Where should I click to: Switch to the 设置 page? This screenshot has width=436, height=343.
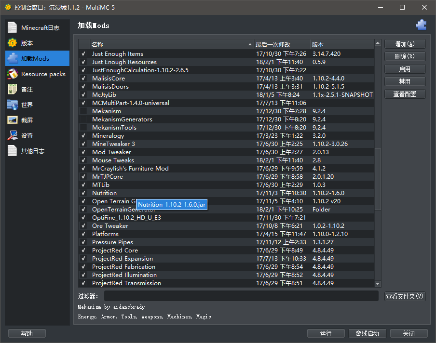click(x=37, y=135)
